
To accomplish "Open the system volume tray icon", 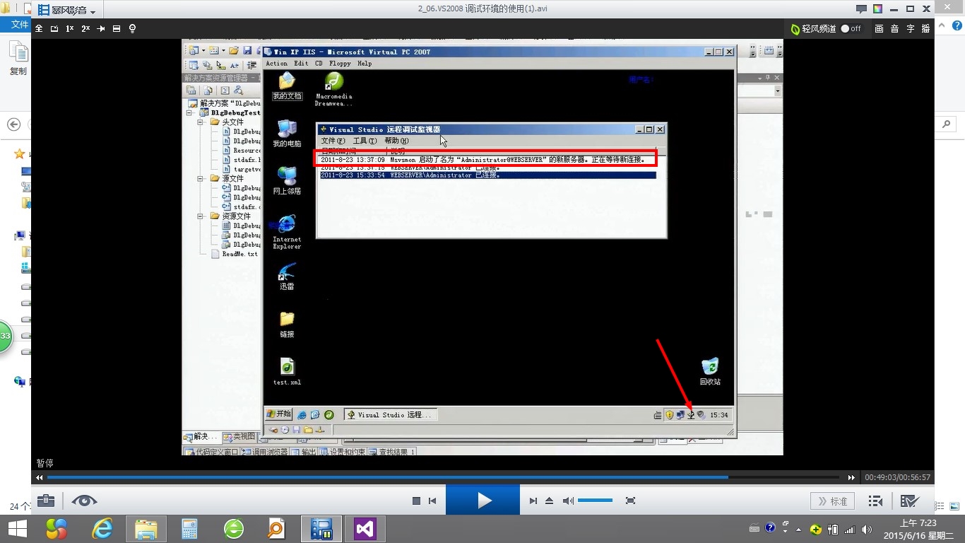I will point(867,529).
